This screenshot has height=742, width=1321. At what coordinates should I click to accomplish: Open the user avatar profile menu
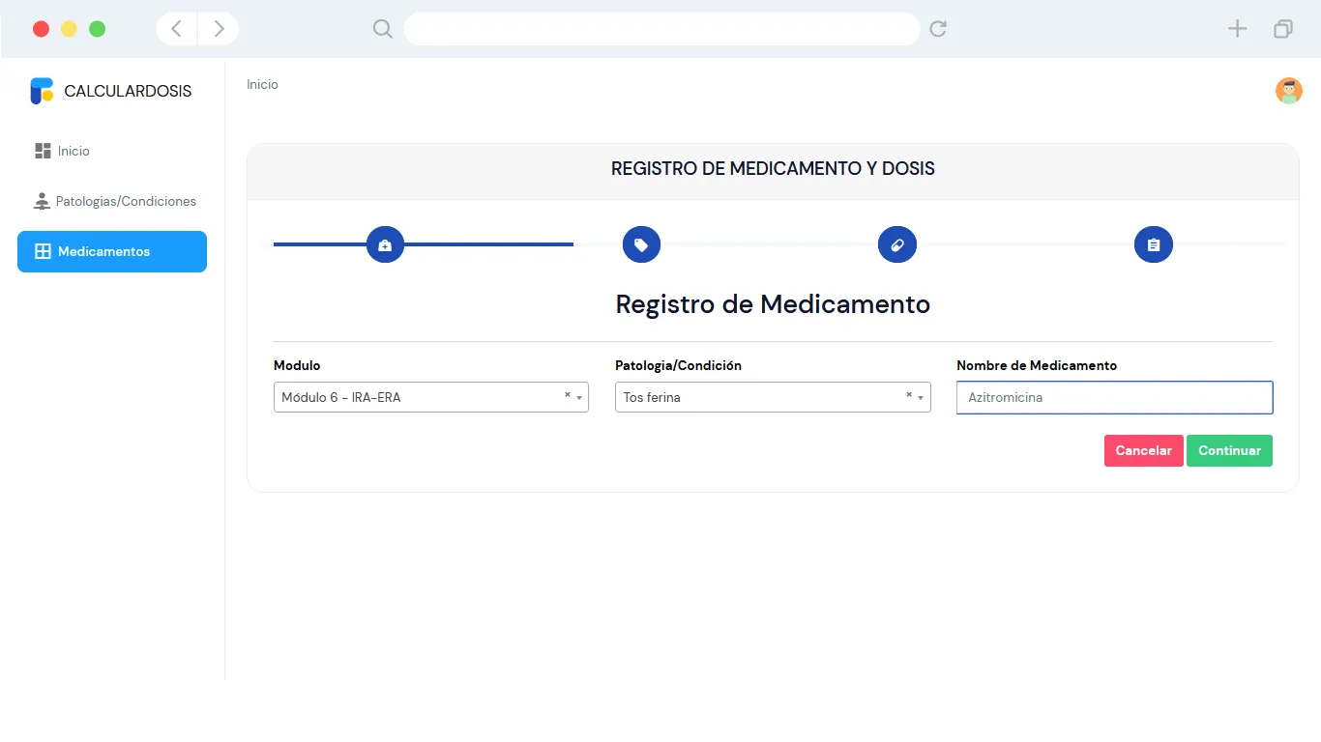coord(1288,91)
